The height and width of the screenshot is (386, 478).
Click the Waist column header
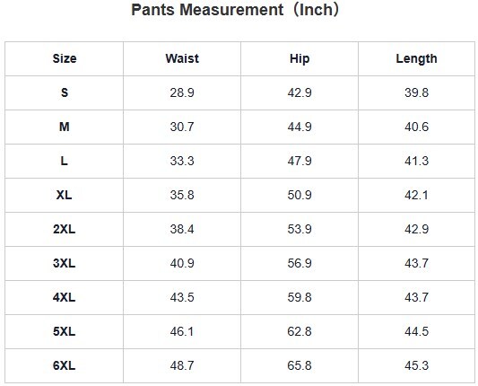(x=182, y=58)
